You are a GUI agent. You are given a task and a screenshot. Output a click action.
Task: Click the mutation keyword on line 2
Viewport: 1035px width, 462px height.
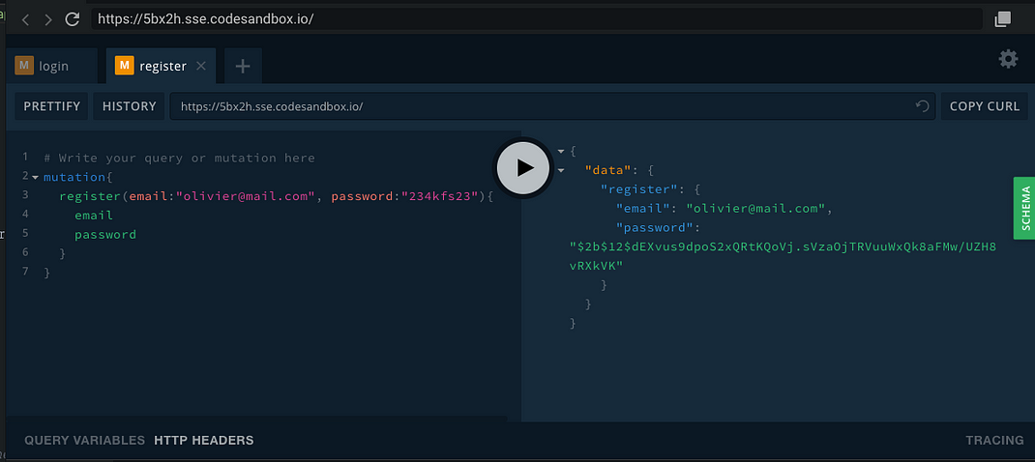point(74,177)
